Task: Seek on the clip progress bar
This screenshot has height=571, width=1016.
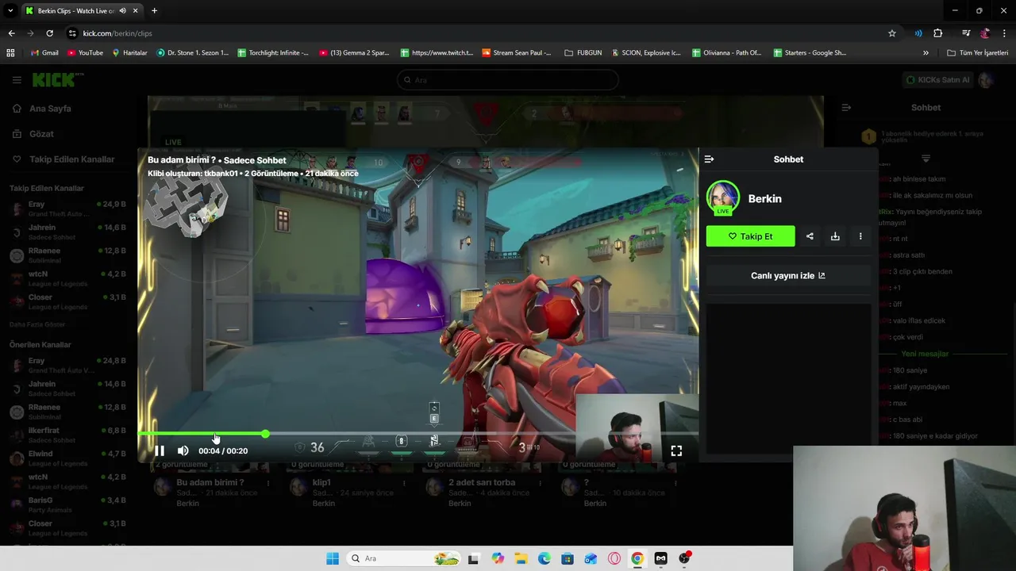Action: 418,434
